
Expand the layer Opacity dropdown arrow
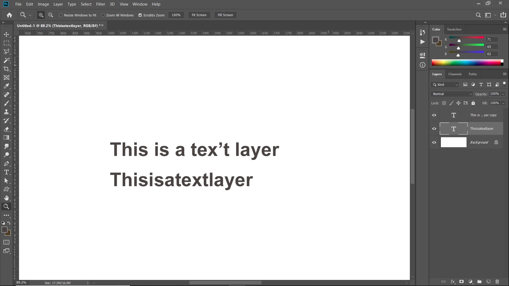click(503, 94)
